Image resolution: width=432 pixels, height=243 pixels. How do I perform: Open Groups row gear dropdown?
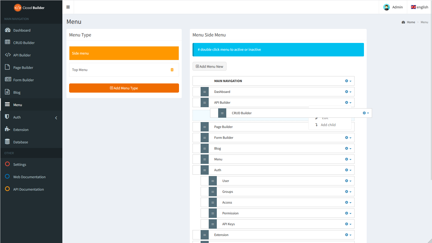pyautogui.click(x=348, y=192)
